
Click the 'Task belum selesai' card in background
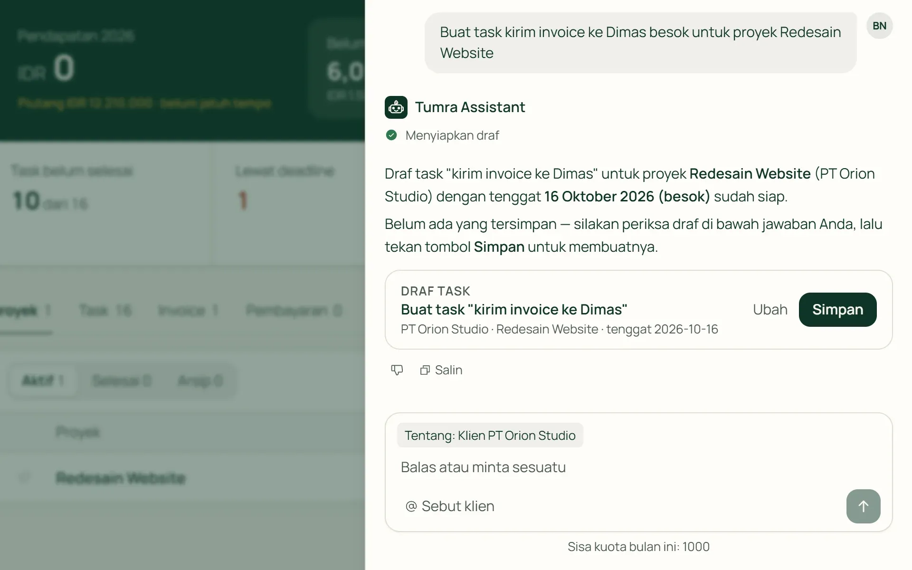pyautogui.click(x=105, y=203)
